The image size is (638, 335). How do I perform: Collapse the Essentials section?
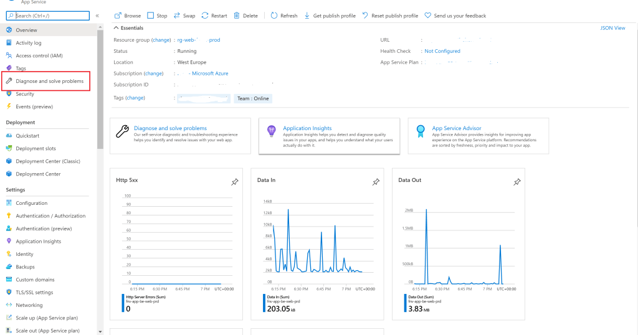128,28
